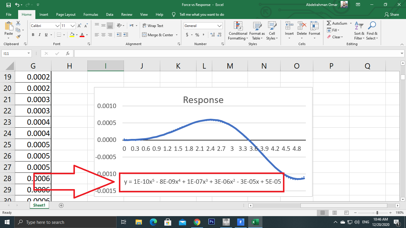The width and height of the screenshot is (406, 228).
Task: Decrease font size with the smaller A icon
Action: [x=85, y=26]
